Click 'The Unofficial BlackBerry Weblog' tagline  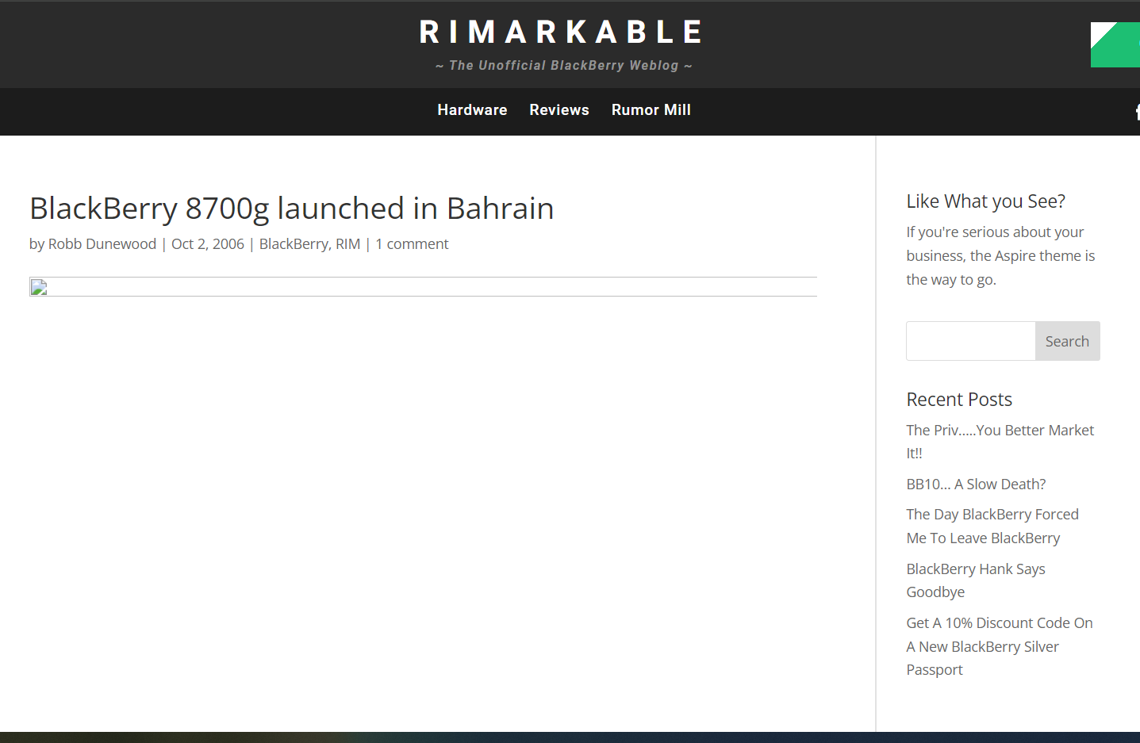pyautogui.click(x=563, y=66)
